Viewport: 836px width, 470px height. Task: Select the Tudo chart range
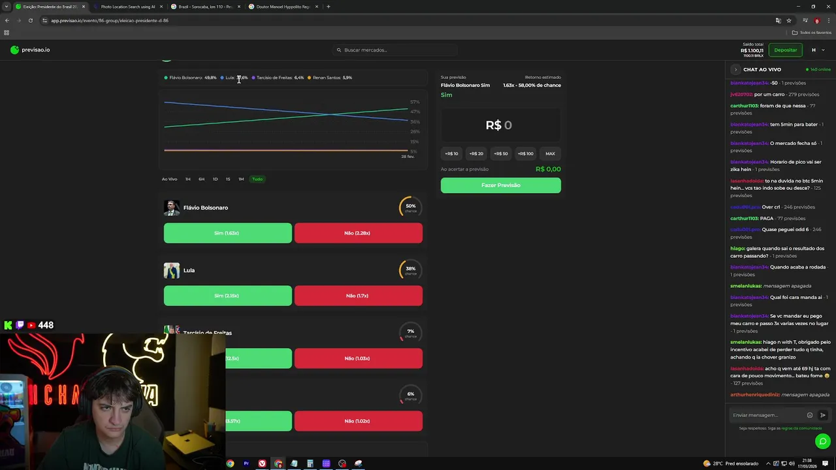[257, 179]
